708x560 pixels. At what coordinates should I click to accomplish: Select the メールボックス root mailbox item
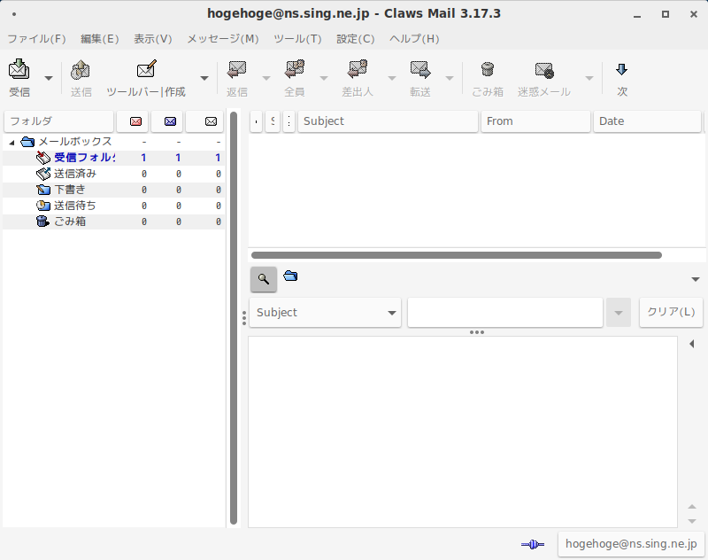point(114,142)
